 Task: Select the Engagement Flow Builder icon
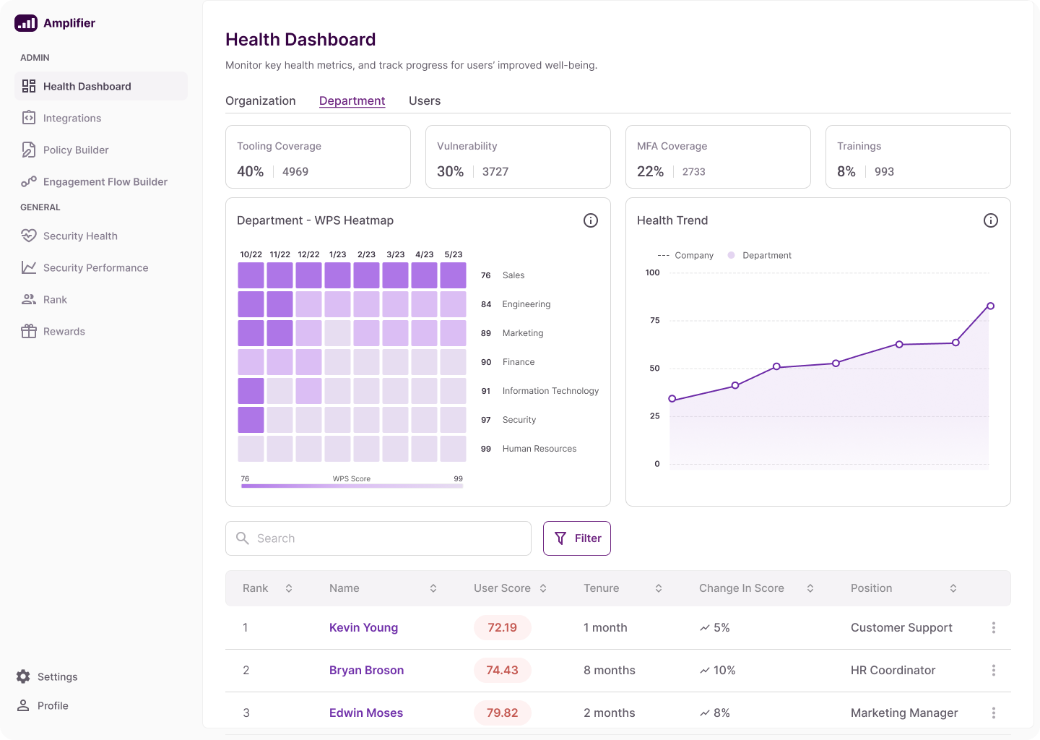(x=29, y=181)
